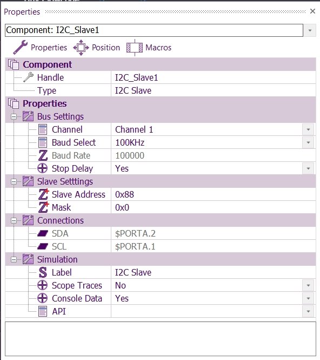This screenshot has height=360, width=320.
Task: Select the Macros component icon
Action: (135, 48)
